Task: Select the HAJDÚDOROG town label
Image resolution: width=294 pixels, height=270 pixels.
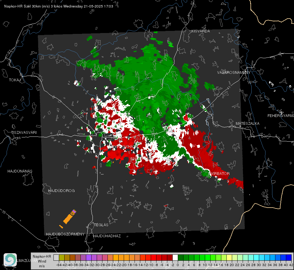Action: click(61, 191)
